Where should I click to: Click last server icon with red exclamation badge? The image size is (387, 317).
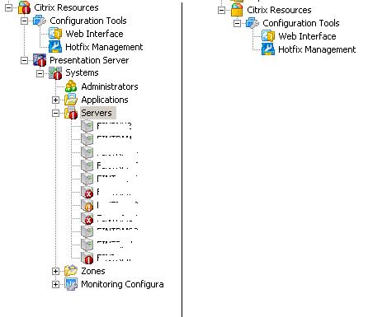tap(87, 258)
